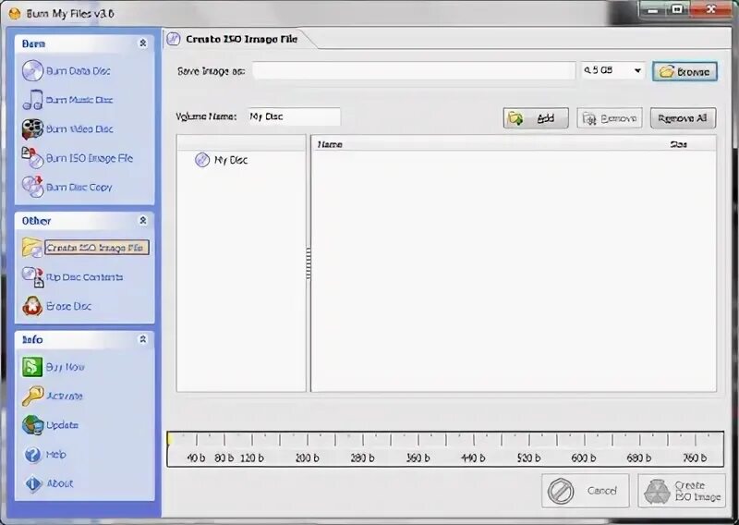Click the Rip Disc Contents icon

[x=32, y=277]
